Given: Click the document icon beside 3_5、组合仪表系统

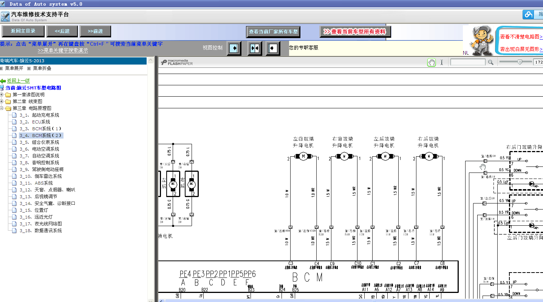Looking at the screenshot, I should pos(14,142).
